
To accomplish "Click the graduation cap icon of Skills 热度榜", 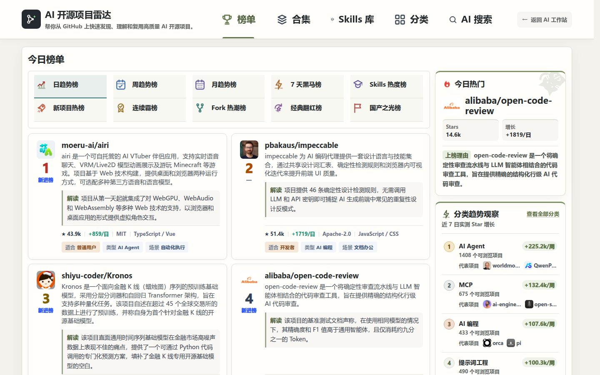I will coord(358,85).
